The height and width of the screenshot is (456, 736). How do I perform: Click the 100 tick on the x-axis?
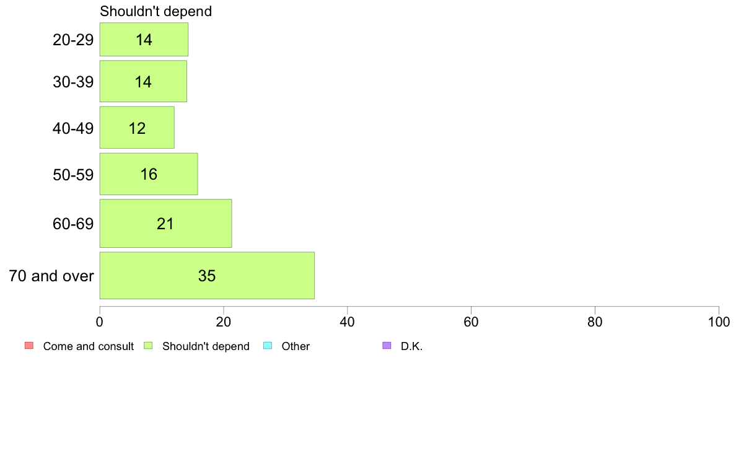(719, 322)
